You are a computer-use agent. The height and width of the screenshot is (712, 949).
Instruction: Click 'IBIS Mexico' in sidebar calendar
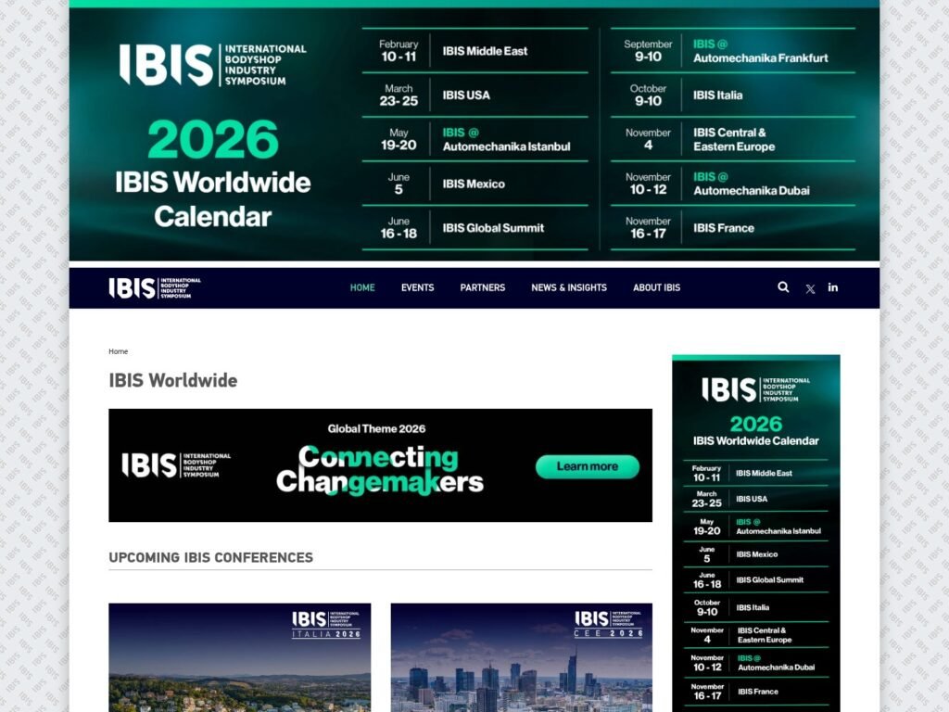756,554
